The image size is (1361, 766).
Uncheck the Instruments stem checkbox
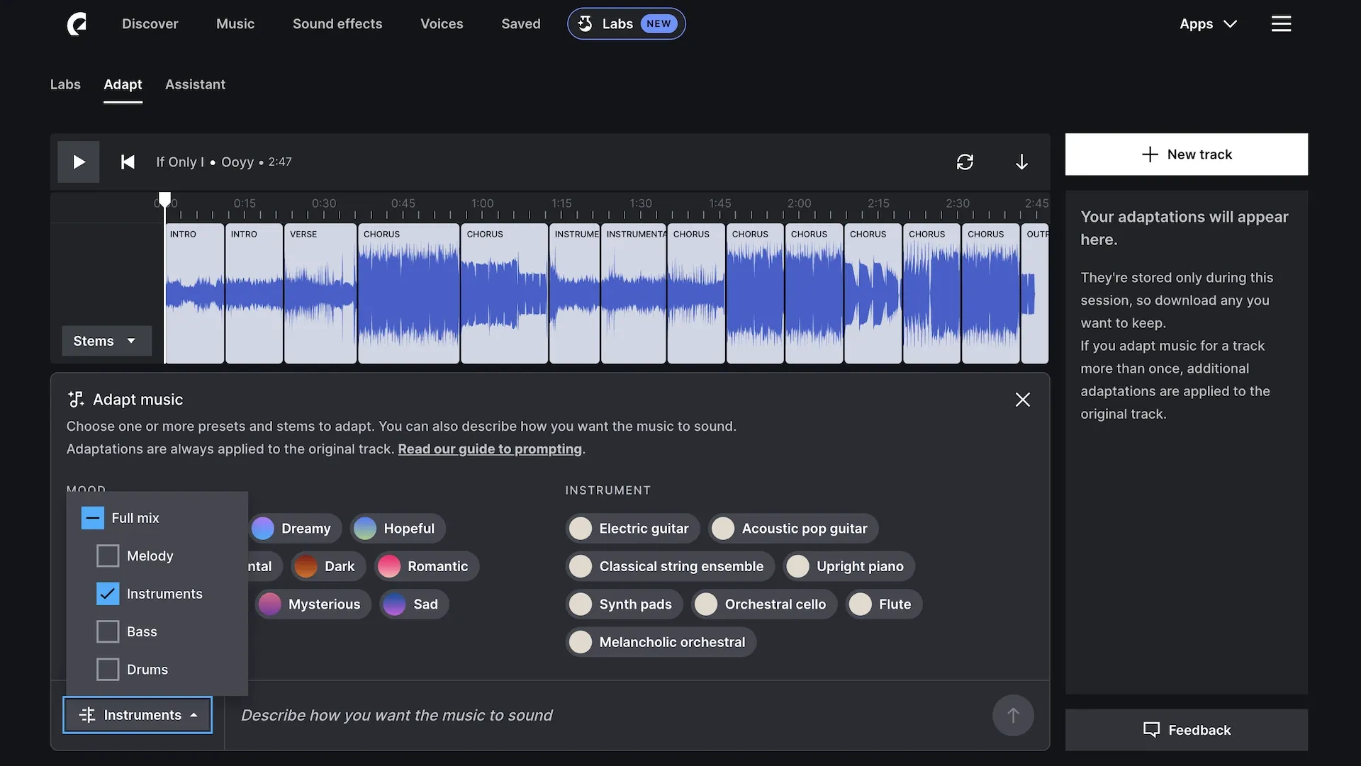click(x=108, y=594)
